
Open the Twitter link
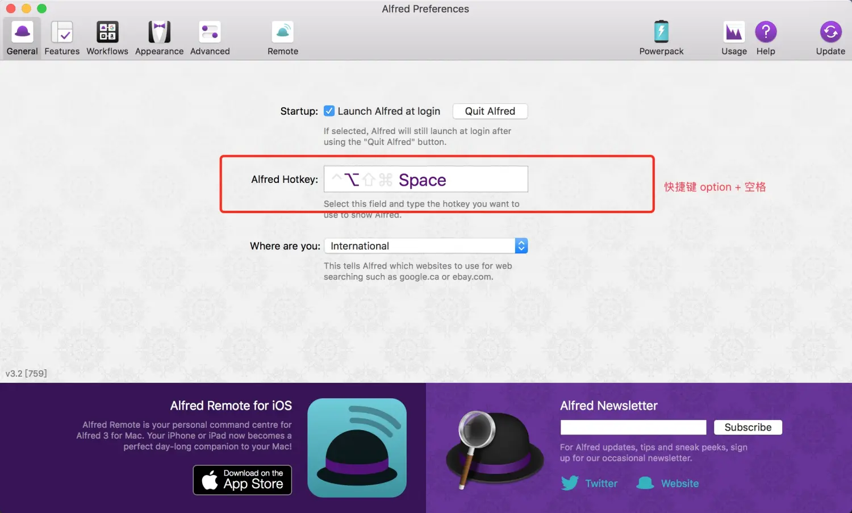(x=602, y=483)
